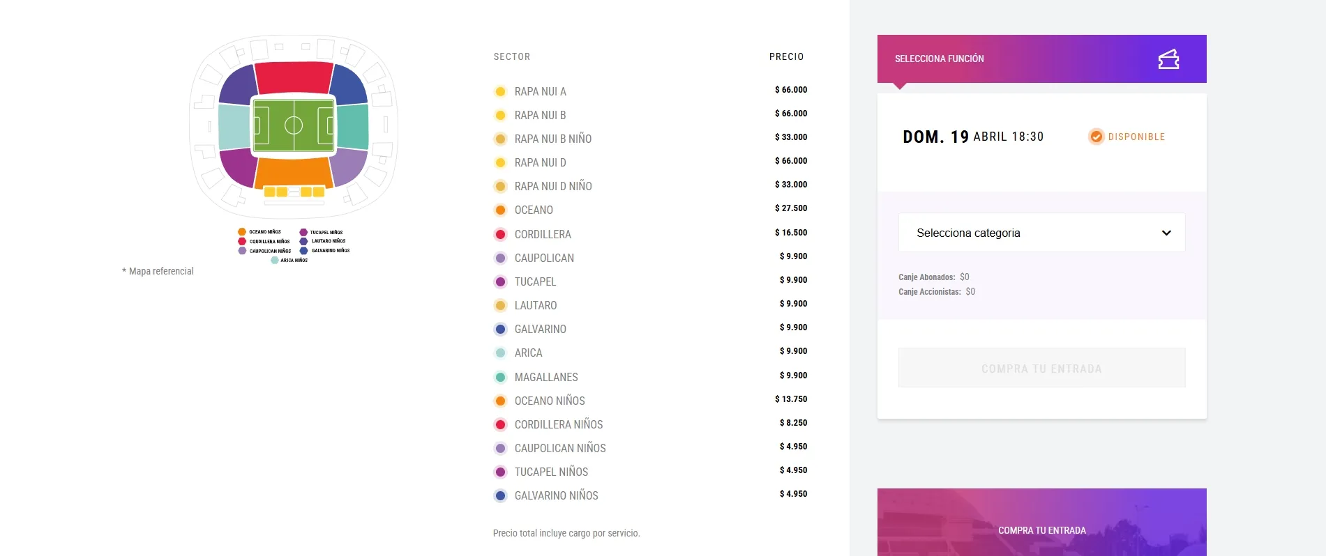Click the yellow dot beside RAPA NUI A

click(500, 91)
